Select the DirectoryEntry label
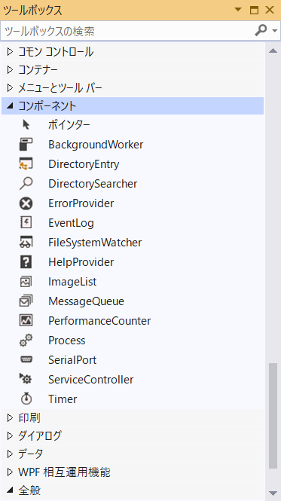 [x=84, y=164]
